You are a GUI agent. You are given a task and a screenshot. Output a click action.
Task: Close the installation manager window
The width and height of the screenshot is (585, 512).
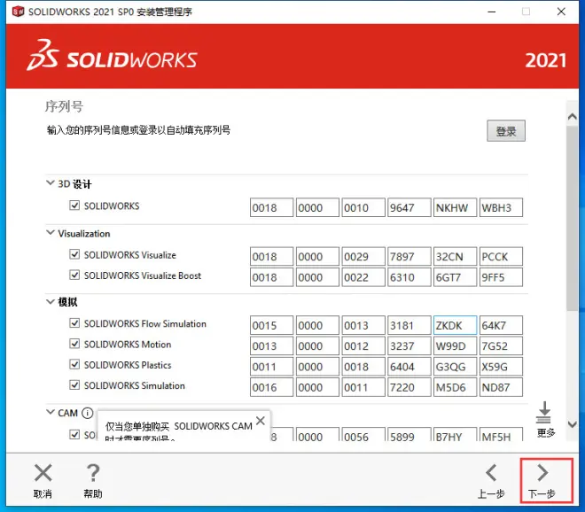[x=561, y=12]
